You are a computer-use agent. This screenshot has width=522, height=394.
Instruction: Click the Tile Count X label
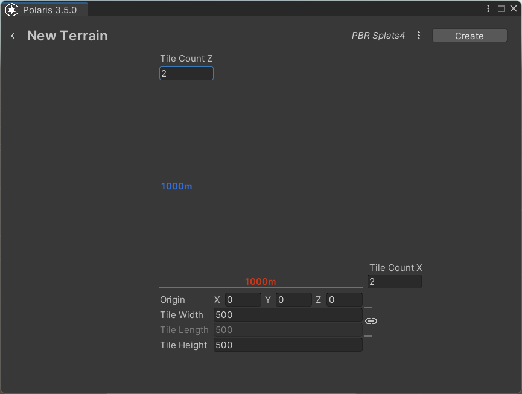[x=395, y=268]
